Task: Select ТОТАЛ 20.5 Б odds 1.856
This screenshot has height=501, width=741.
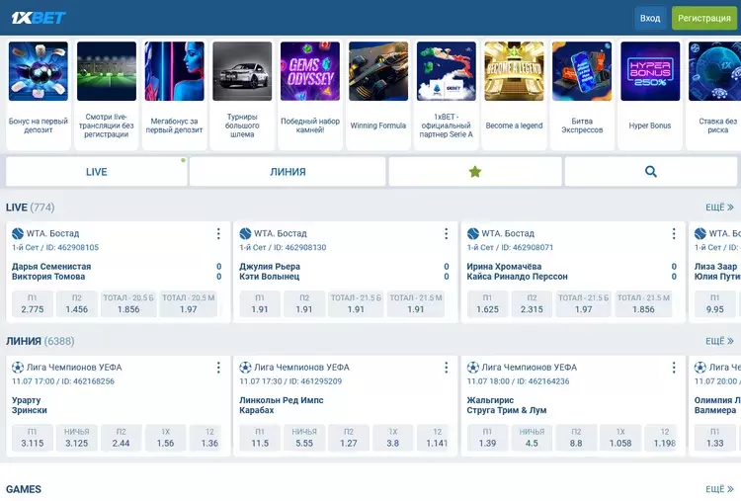Action: tap(128, 304)
